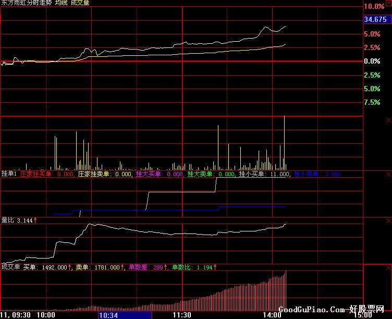Click the 14:00 time axis label

tap(272, 315)
